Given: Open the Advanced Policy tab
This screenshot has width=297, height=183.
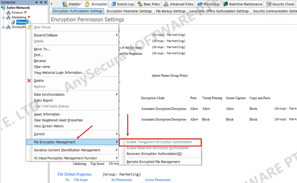Looking at the screenshot, I should [x=179, y=4].
